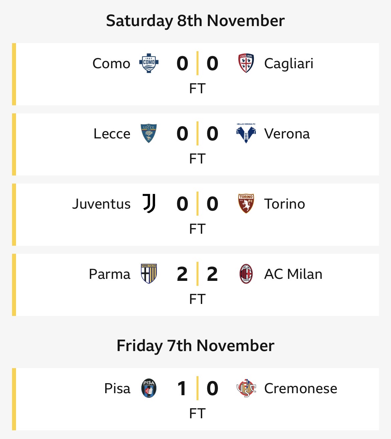Screen dimensions: 391x439
Task: Tap the Pisa club crest
Action: pos(149,388)
